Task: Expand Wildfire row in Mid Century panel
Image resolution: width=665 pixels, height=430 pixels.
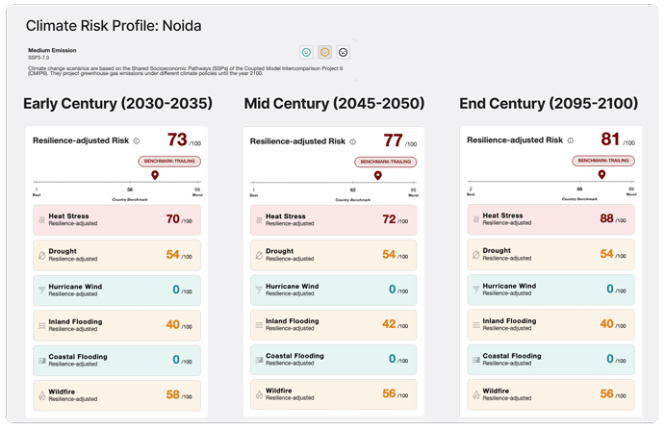Action: click(333, 394)
